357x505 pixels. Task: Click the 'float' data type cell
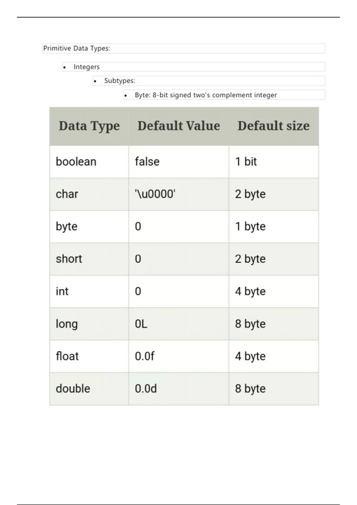[67, 356]
